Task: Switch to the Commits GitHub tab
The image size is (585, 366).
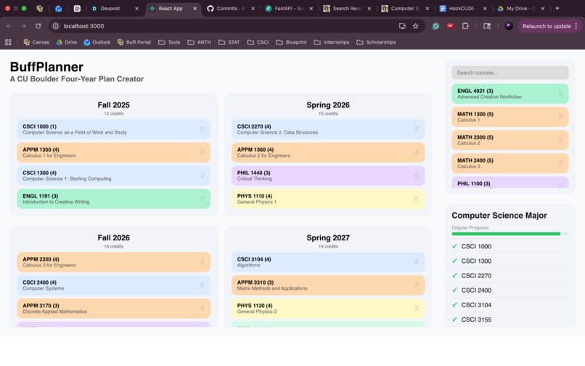Action: click(x=232, y=8)
